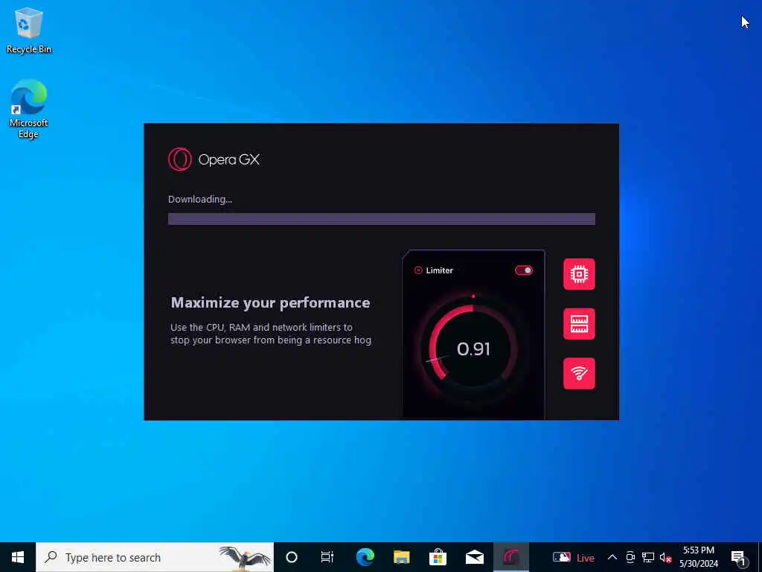Click the small red Limiter indicator icon
This screenshot has width=762, height=572.
[418, 270]
